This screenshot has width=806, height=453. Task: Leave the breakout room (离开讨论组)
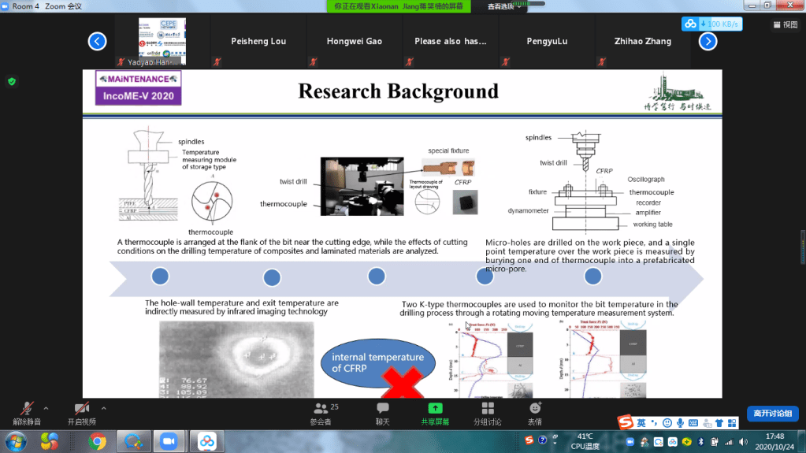[x=773, y=414]
